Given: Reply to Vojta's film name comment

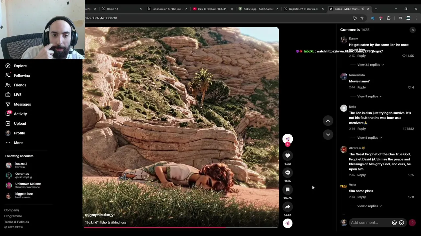Looking at the screenshot, I should point(361,197).
